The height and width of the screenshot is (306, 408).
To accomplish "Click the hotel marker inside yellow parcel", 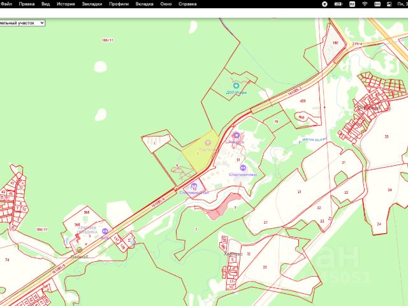I will (208, 143).
